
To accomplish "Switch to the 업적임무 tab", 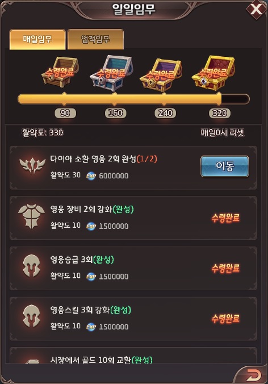I will tap(95, 39).
